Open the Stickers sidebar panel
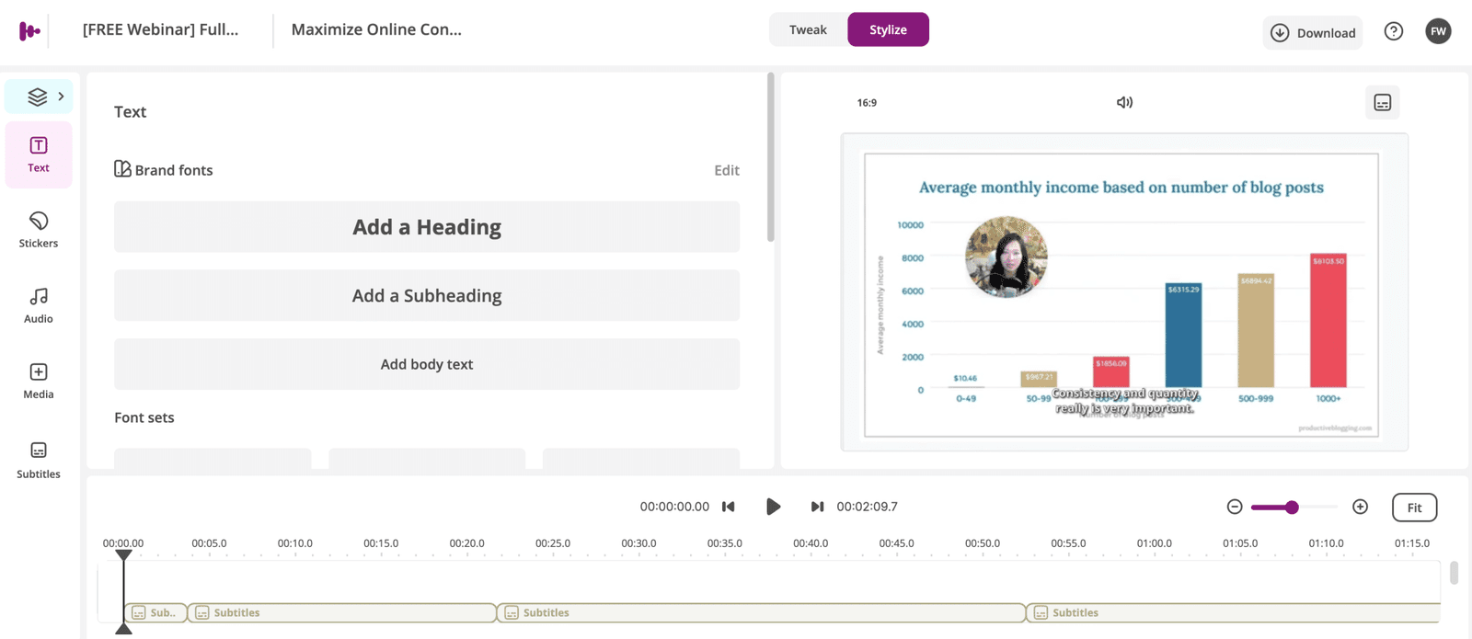Viewport: 1472px width, 639px height. pos(39,230)
